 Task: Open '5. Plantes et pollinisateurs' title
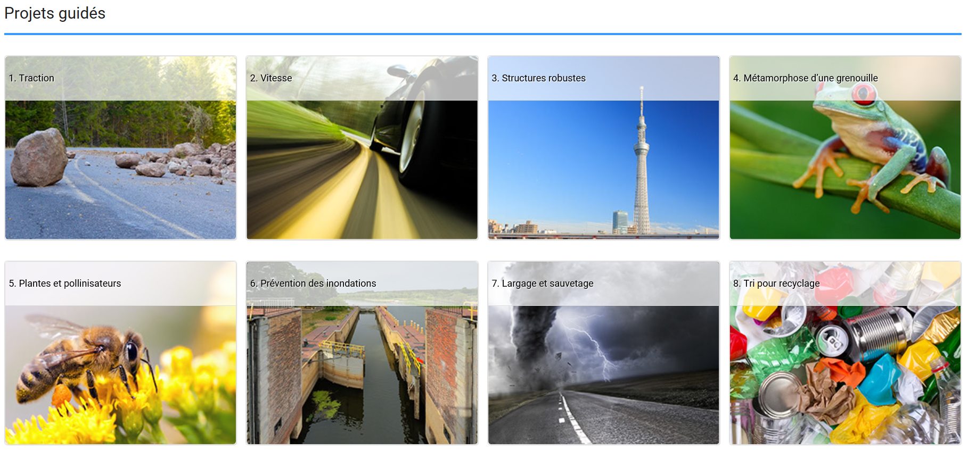(65, 284)
